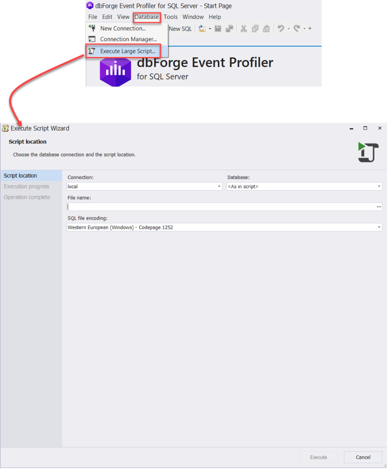
Task: Open the File menu
Action: click(x=93, y=17)
